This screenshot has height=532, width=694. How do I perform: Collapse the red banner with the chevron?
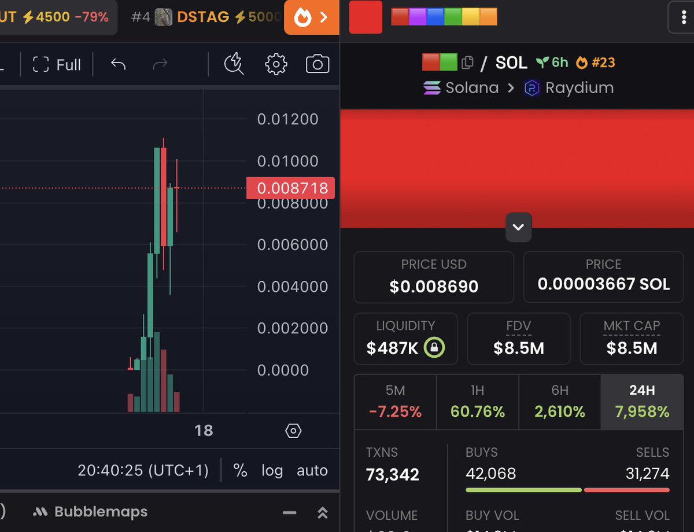point(518,228)
